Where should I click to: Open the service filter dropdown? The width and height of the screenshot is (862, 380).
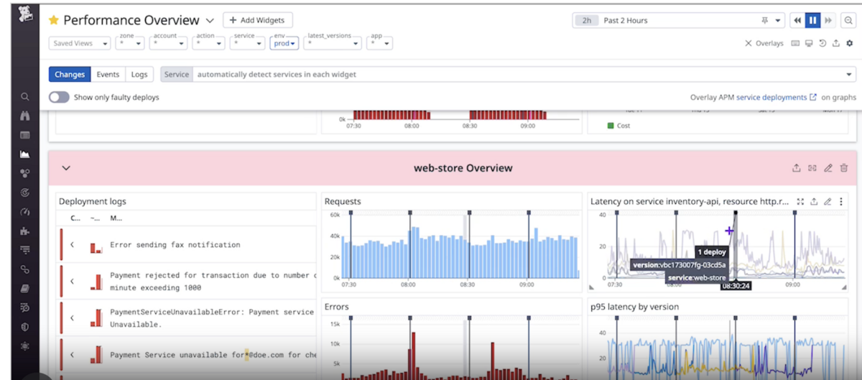pos(247,43)
